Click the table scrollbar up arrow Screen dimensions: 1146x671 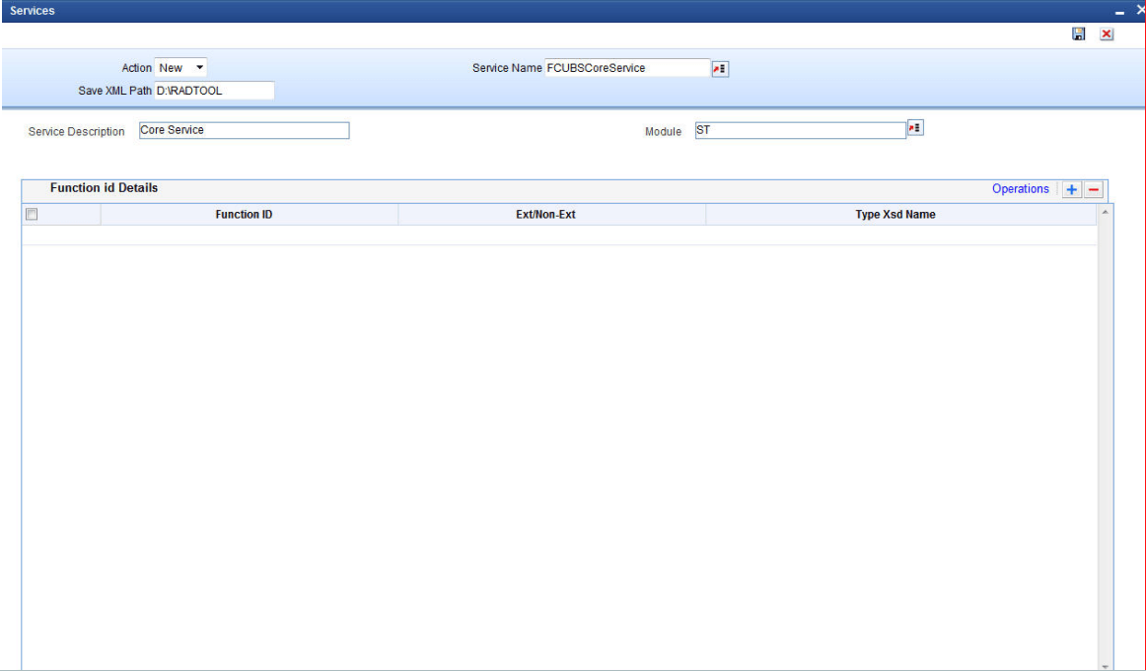click(1105, 212)
